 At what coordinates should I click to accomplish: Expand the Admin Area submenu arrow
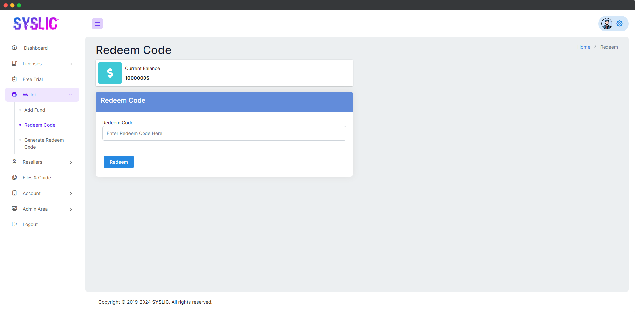pyautogui.click(x=71, y=209)
